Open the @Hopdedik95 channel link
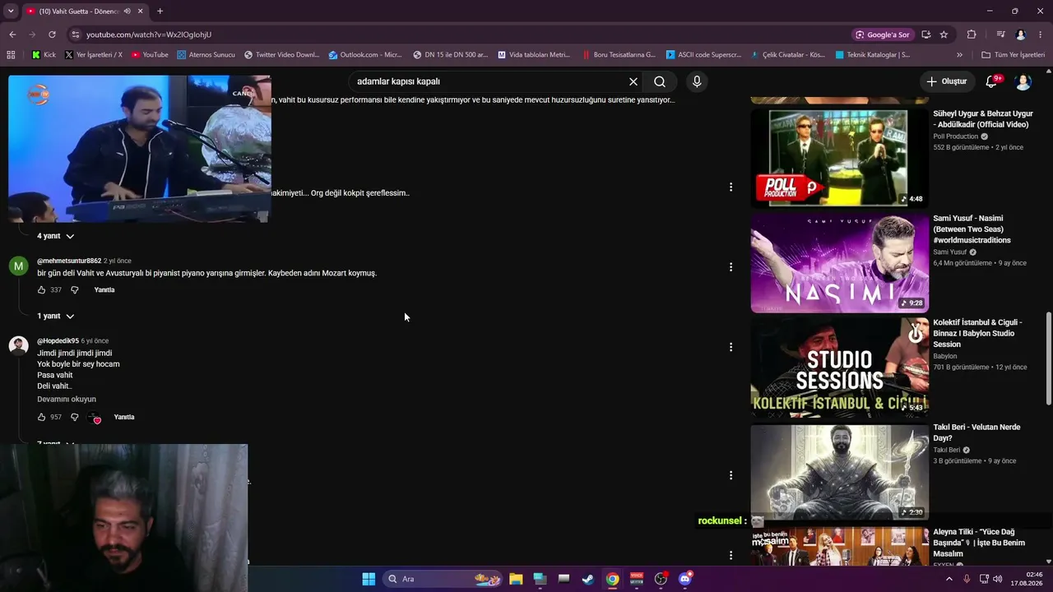This screenshot has width=1053, height=592. [58, 340]
